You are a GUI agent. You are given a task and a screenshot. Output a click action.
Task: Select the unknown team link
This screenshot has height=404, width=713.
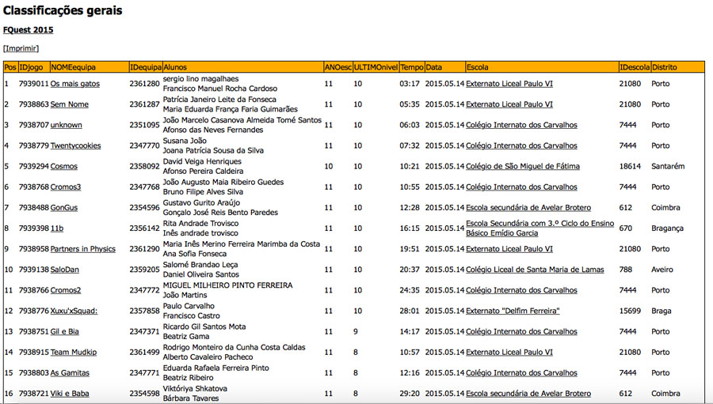67,125
